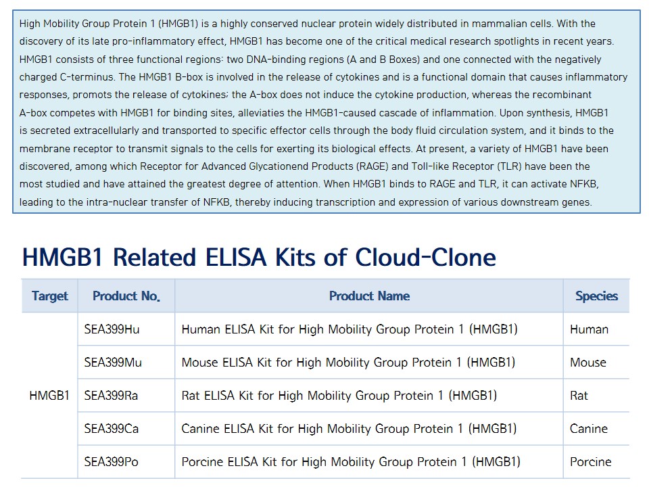Viewport: 649px width, 487px height.
Task: Click the HMGB1 description text box
Action: pyautogui.click(x=326, y=112)
